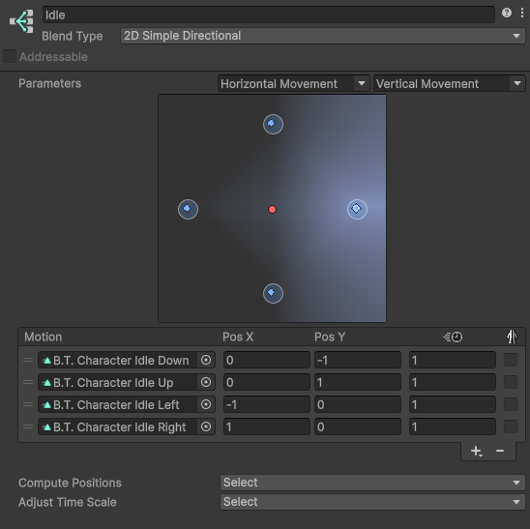Viewport: 530px width, 529px height.
Task: Click Pos X field of Idle Left row
Action: [267, 404]
